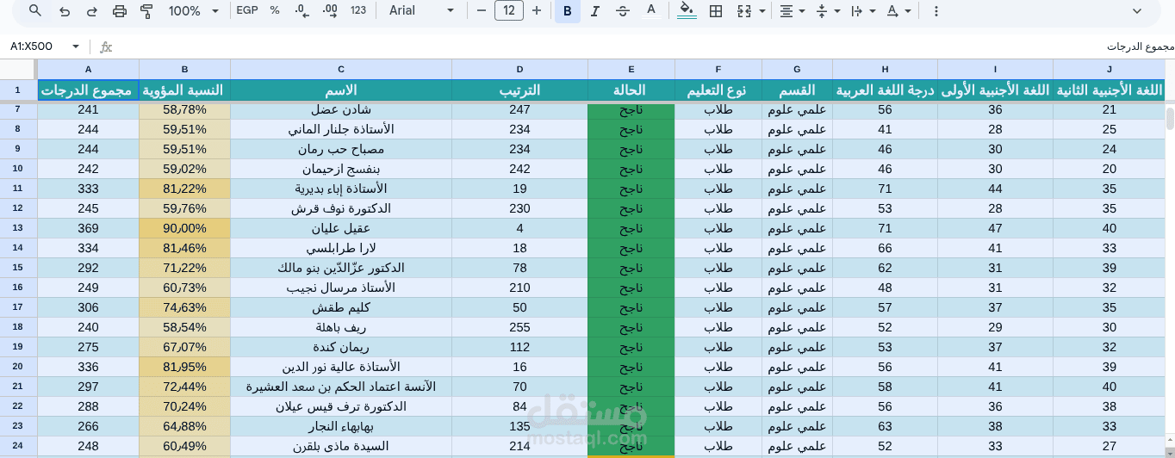Select row 20 header
The width and height of the screenshot is (1175, 458).
click(x=18, y=367)
